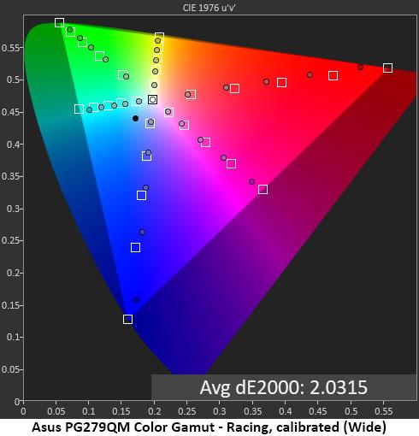
Task: Click the 100% blue primary target square
Action: [127, 319]
